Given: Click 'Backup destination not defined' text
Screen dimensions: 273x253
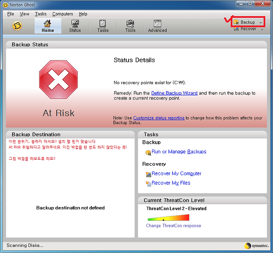Looking at the screenshot, I should (x=71, y=208).
